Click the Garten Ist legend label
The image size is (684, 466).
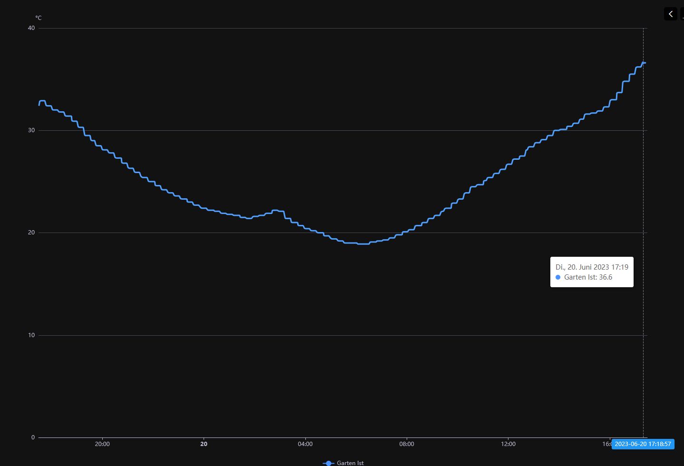tap(350, 463)
